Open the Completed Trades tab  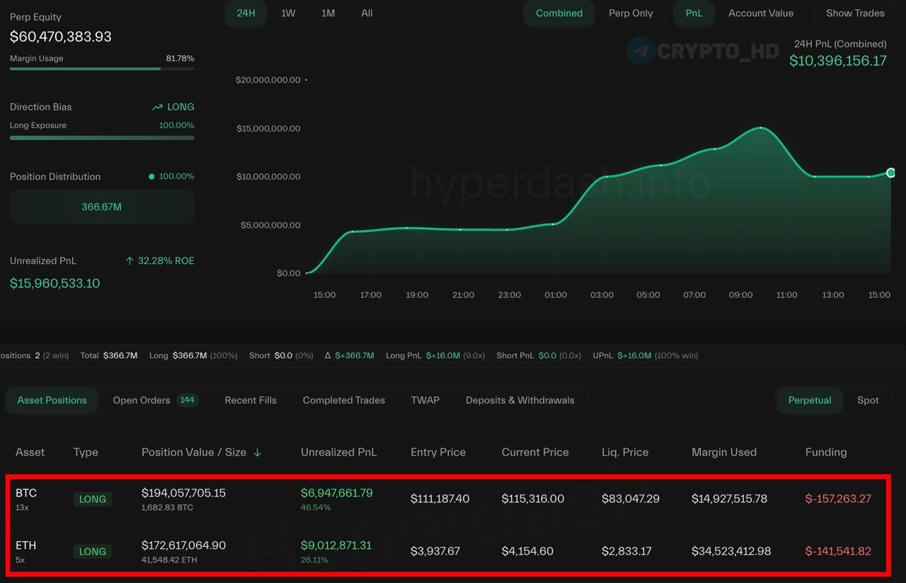coord(344,400)
